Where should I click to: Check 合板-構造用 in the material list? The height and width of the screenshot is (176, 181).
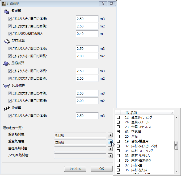[x=118, y=141]
